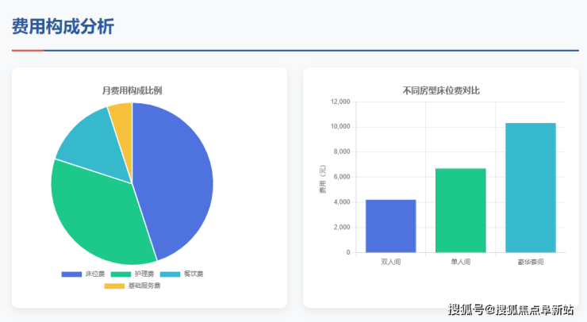Click the teal 豪华套间 bar
The image size is (587, 322).
point(530,187)
